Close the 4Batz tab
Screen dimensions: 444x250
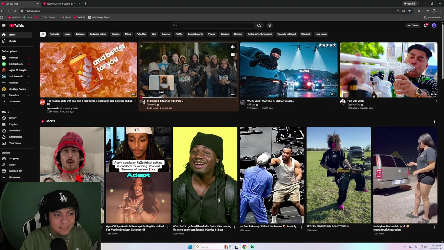(x=79, y=3)
